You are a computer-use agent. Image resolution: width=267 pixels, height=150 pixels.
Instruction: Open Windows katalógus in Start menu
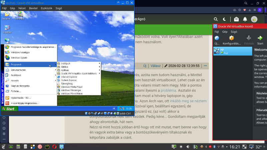31,52
